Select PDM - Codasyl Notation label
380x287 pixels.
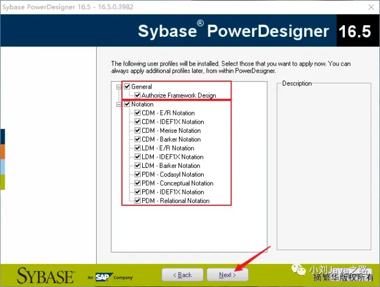point(173,174)
